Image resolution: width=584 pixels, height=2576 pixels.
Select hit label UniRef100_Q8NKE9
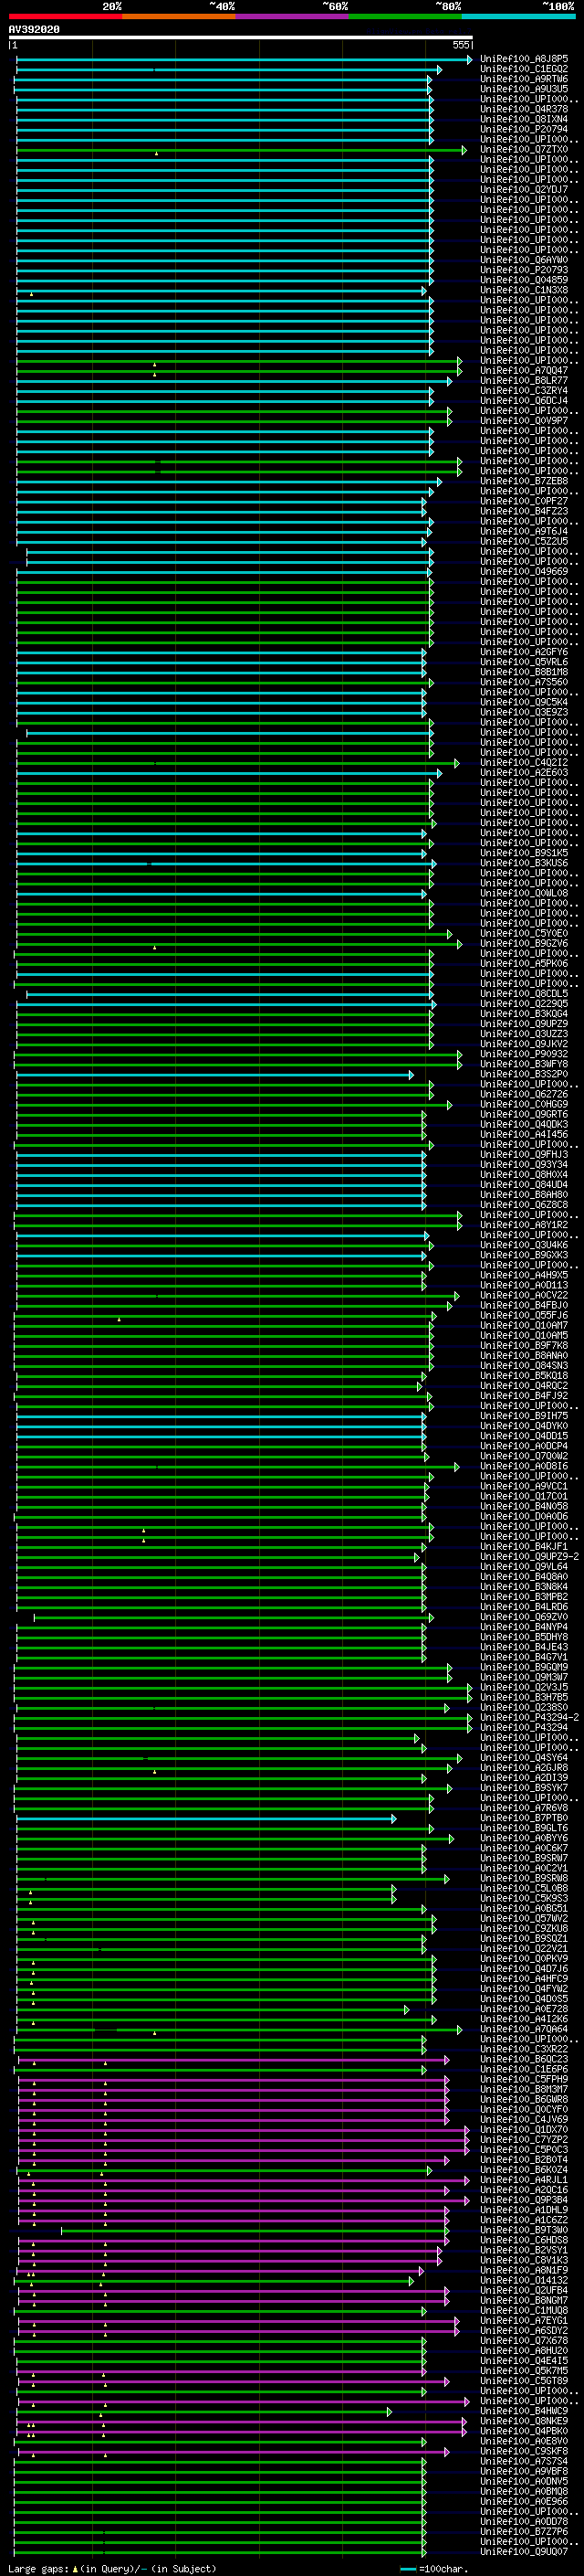[x=524, y=2421]
